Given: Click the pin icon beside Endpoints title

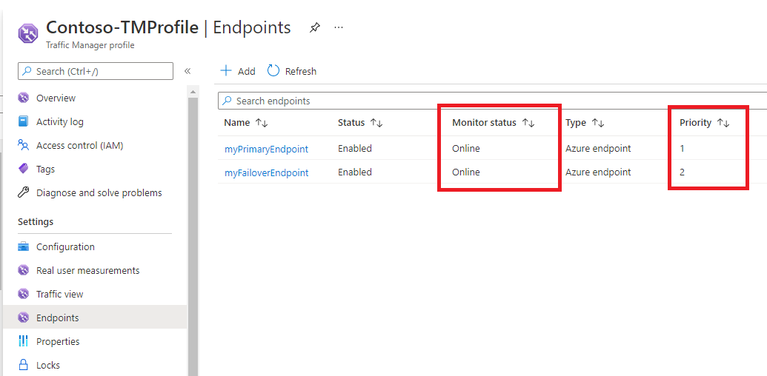Looking at the screenshot, I should pos(315,27).
